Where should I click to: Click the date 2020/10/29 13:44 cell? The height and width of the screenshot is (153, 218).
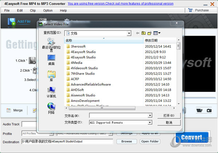click(x=158, y=63)
